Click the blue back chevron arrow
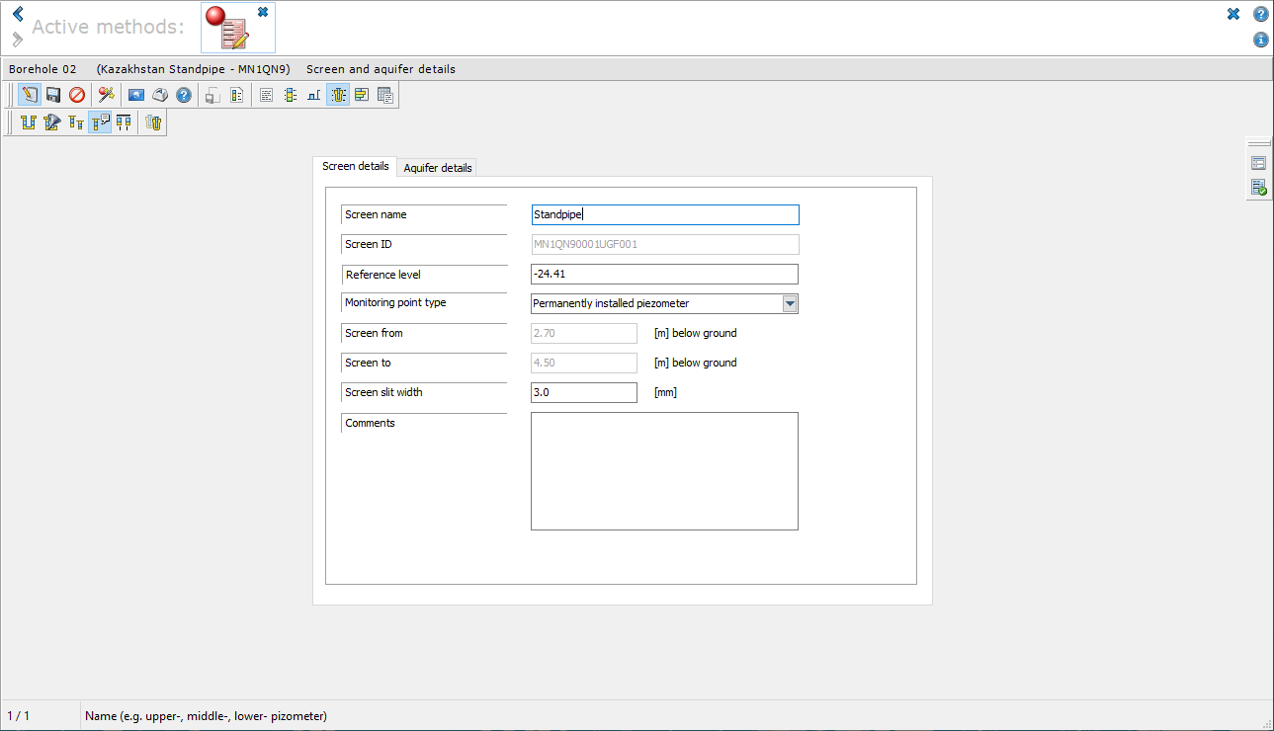This screenshot has width=1274, height=731. (17, 14)
